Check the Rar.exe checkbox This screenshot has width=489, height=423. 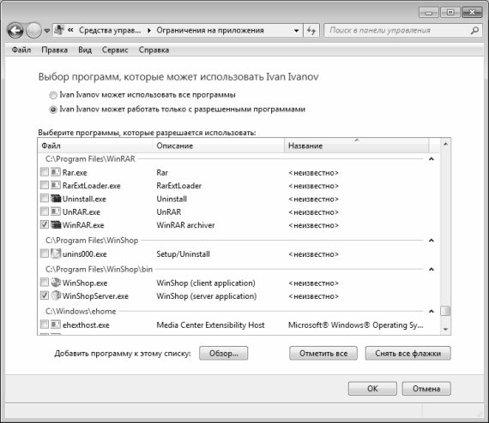click(x=45, y=172)
